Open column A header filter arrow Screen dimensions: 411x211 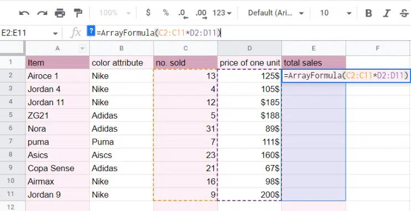(83, 48)
